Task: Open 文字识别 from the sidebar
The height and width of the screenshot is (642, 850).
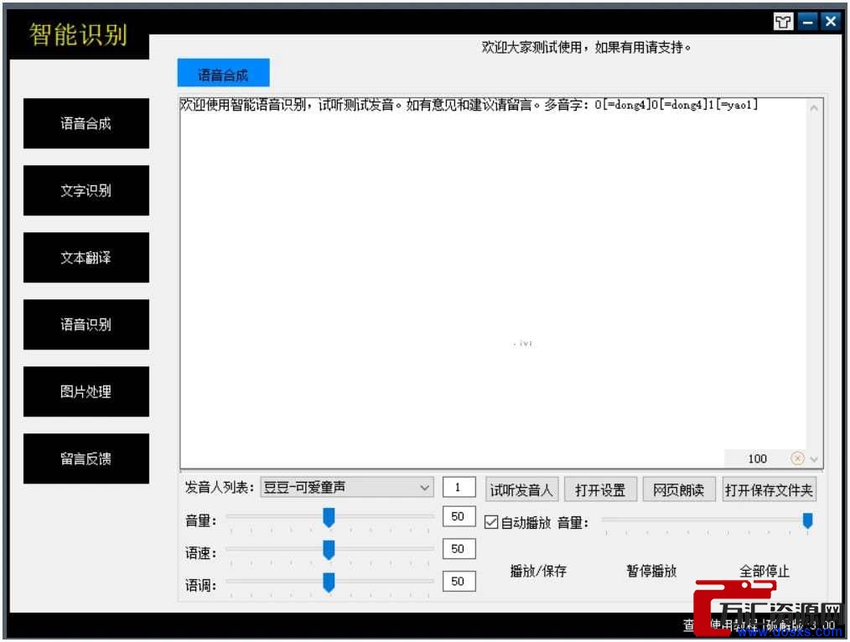Action: pyautogui.click(x=86, y=190)
